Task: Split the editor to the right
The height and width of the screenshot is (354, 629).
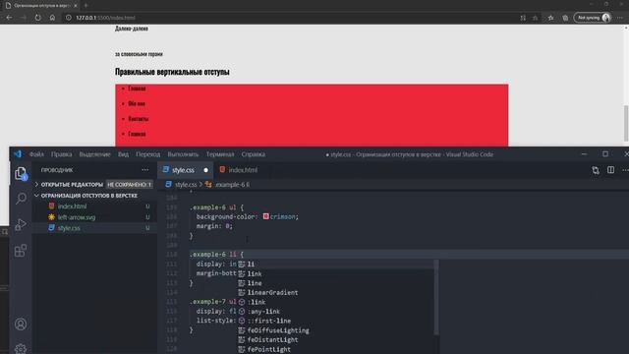Action: [x=610, y=170]
